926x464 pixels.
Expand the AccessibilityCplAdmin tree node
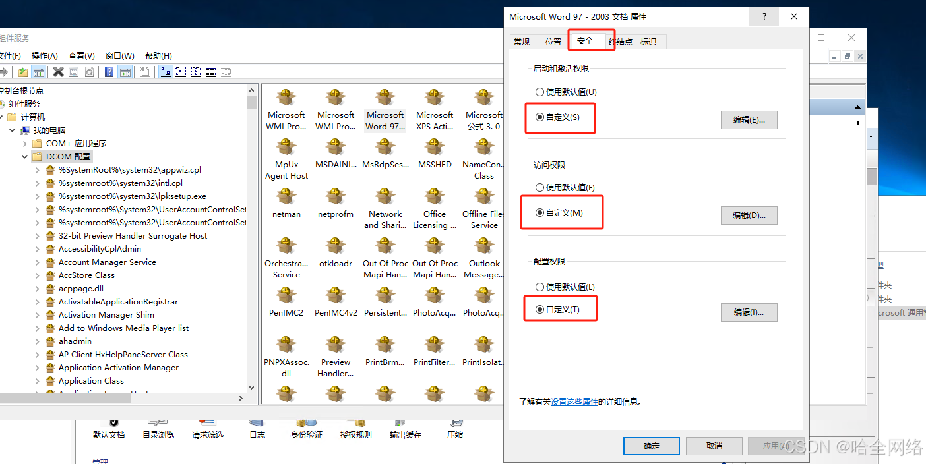[37, 248]
